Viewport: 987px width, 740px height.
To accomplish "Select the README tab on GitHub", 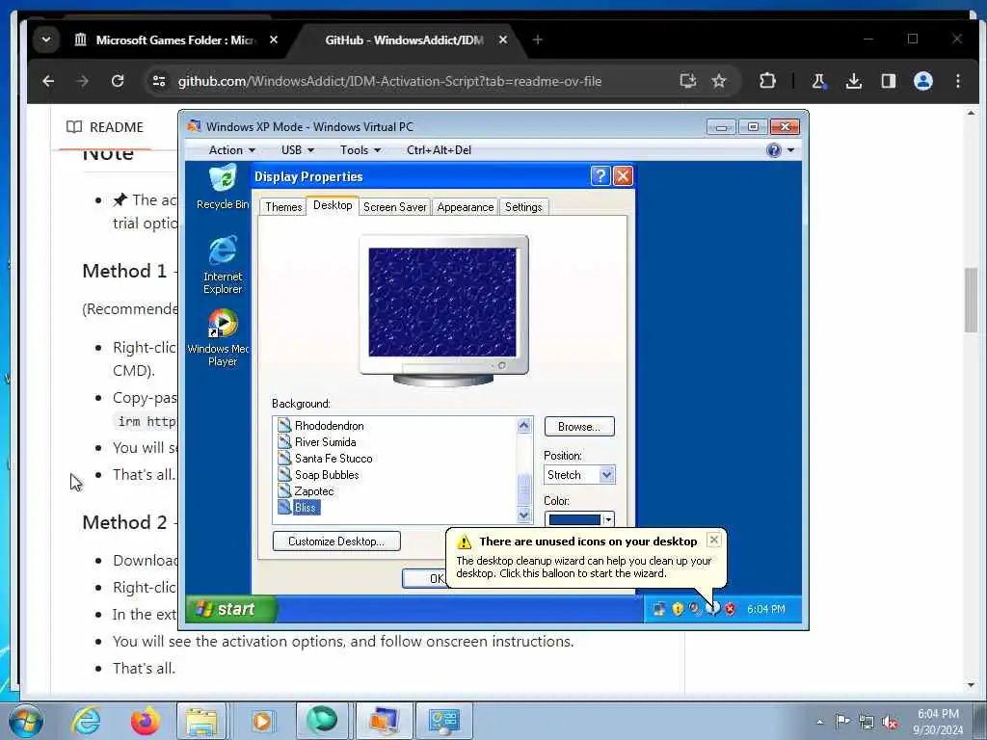I will [105, 127].
